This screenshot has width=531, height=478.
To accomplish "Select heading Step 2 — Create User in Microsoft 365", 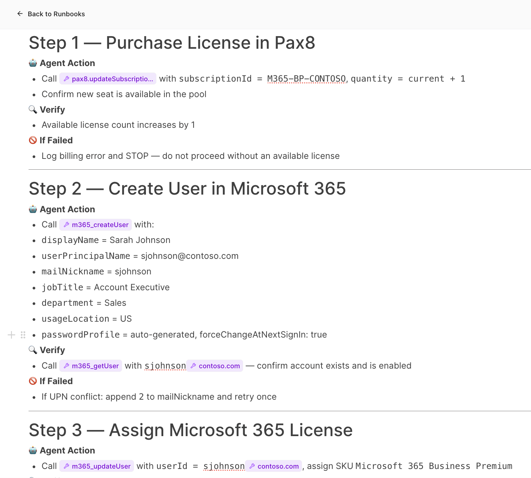I will tap(187, 188).
